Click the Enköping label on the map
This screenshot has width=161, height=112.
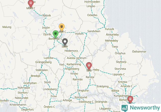click(x=103, y=87)
